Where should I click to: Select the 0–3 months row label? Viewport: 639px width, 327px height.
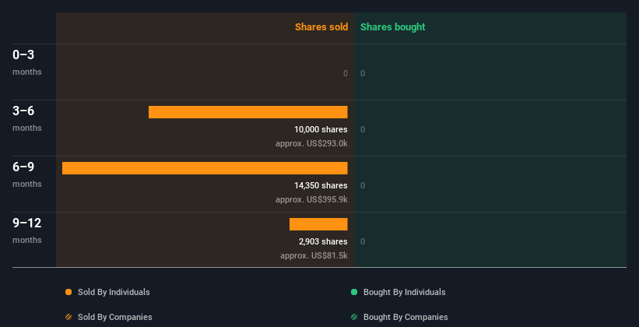(x=27, y=62)
